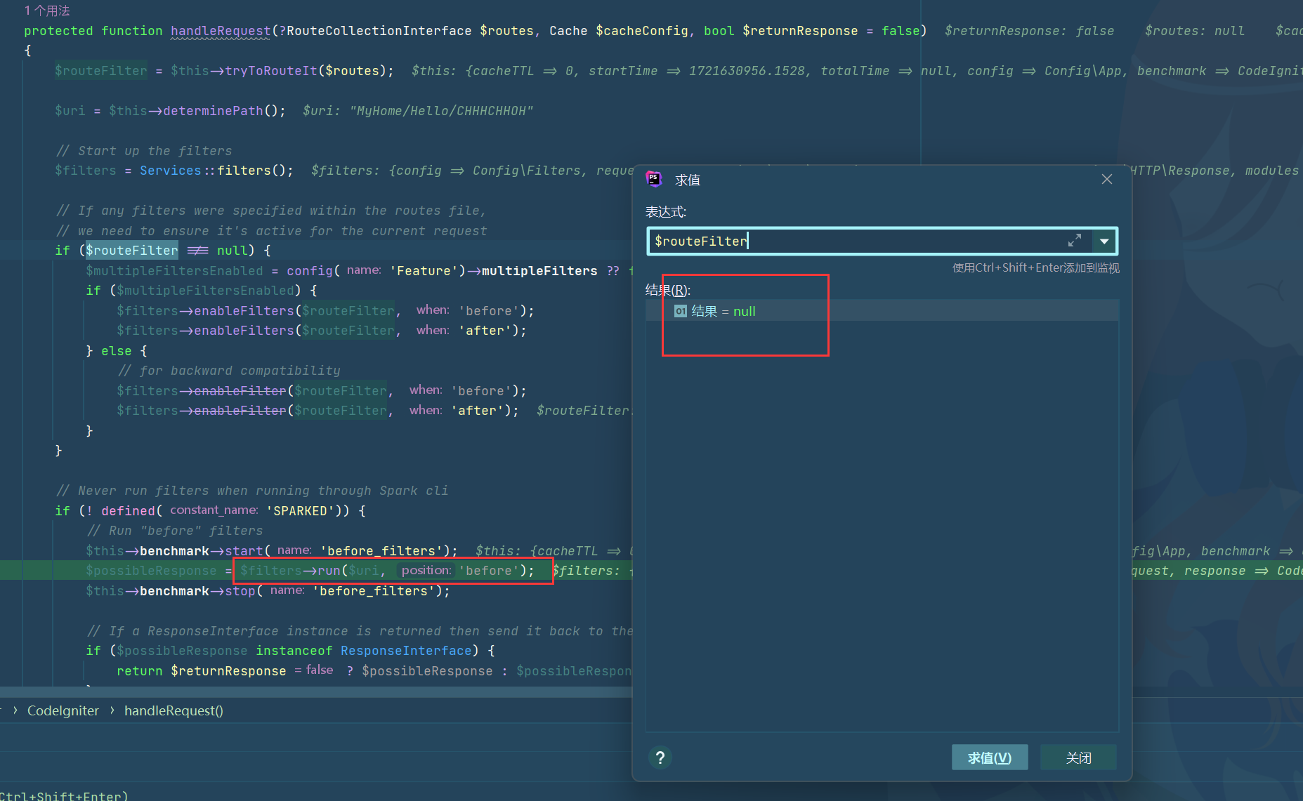Screen dimensions: 1303x801
Task: Click the tryToRouteIt method call
Action: tap(271, 71)
